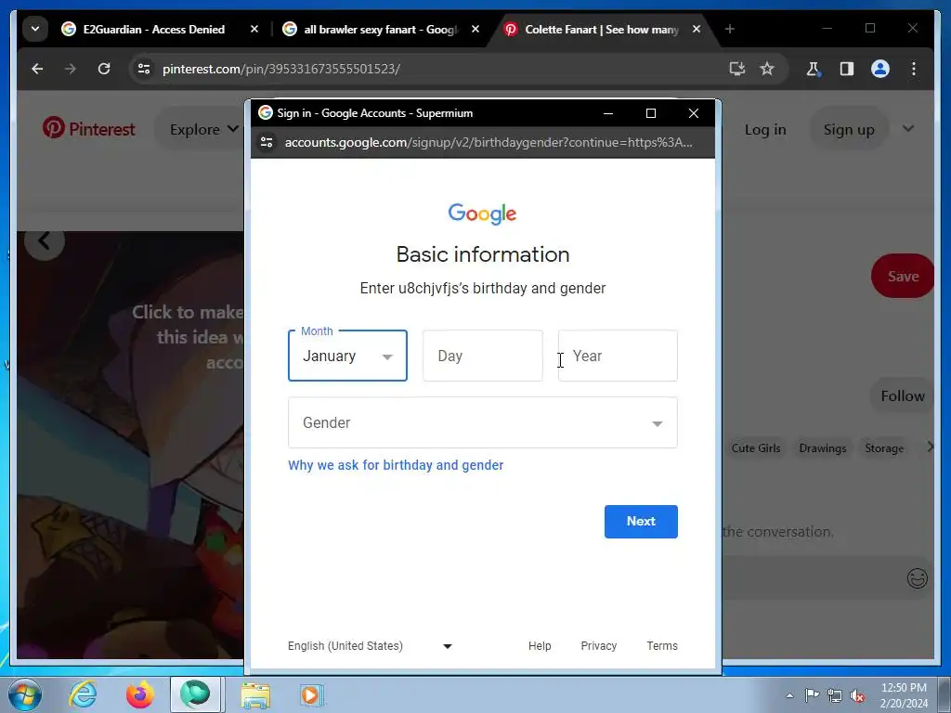Show hidden tray icons arrow

[789, 695]
